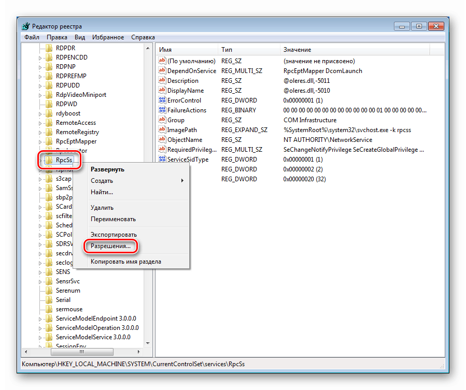Open the Справка menu
The width and height of the screenshot is (466, 390).
[143, 37]
